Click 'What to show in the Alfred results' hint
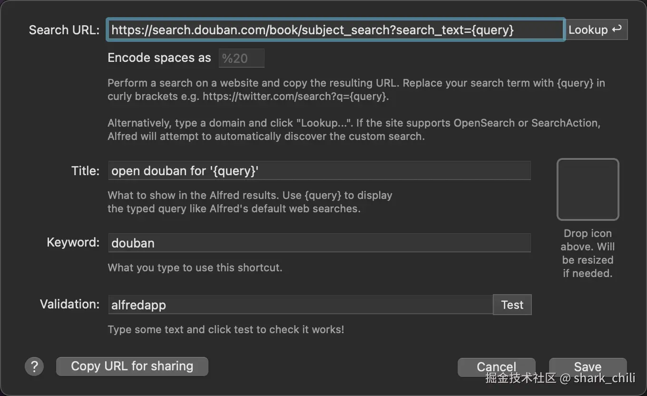Image resolution: width=647 pixels, height=396 pixels. (250, 202)
